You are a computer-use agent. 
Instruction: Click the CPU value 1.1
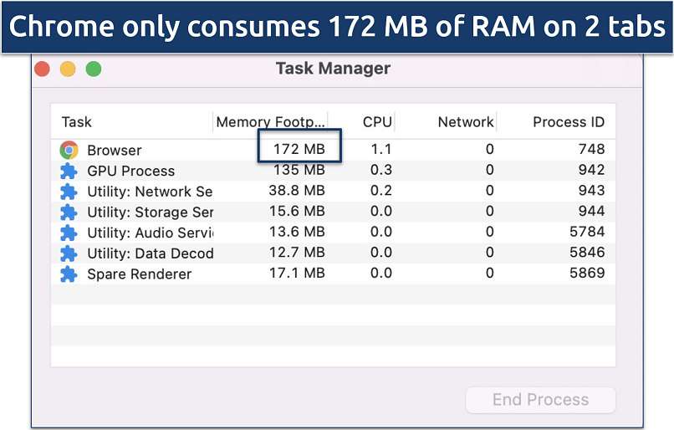(380, 149)
